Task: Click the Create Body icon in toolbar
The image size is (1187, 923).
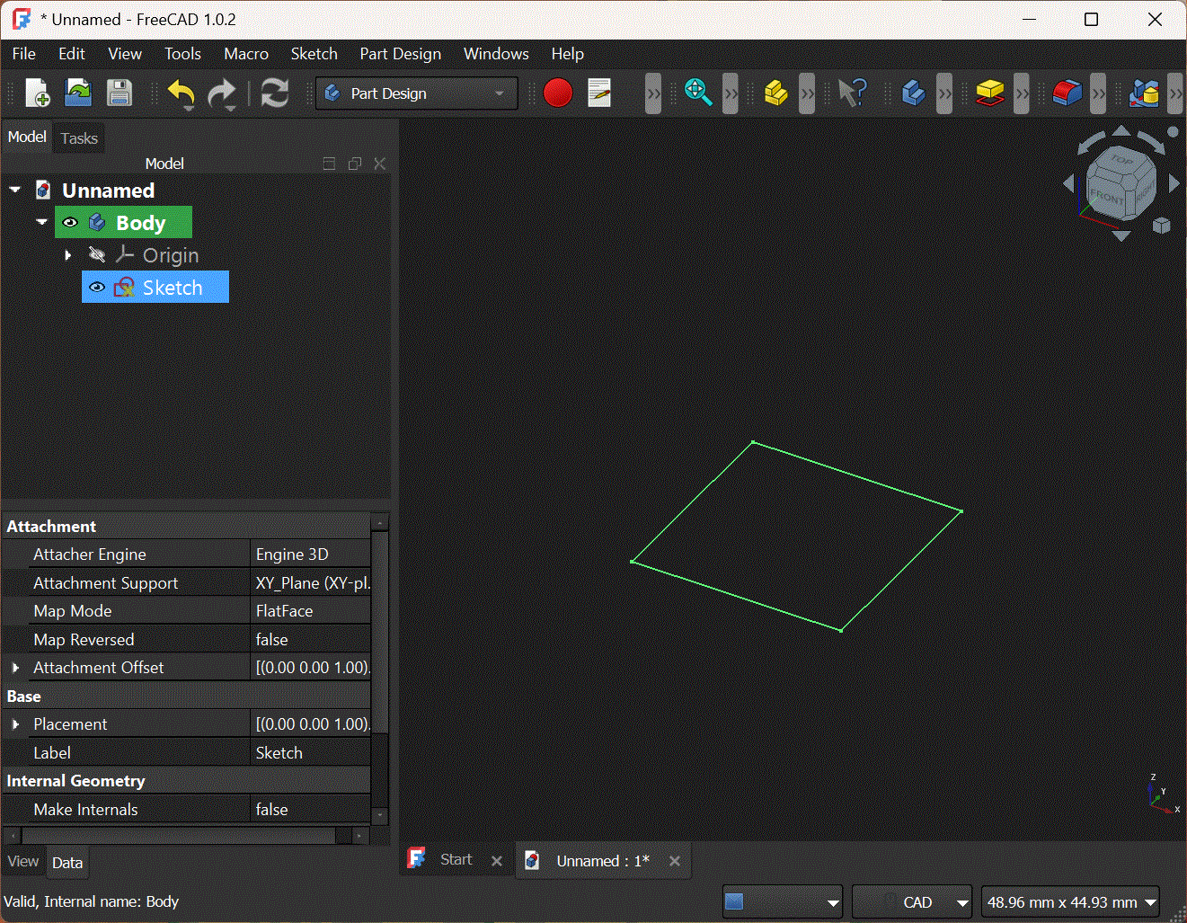Action: click(x=913, y=93)
